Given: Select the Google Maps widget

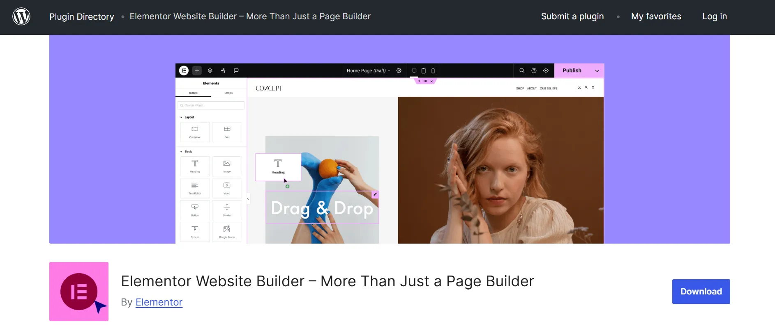Looking at the screenshot, I should pos(227,232).
